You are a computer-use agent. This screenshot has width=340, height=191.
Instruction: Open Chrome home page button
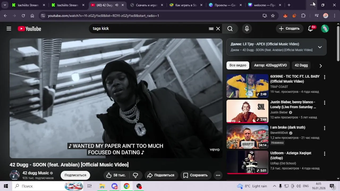tap(32, 16)
